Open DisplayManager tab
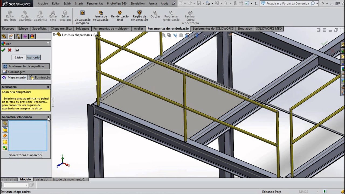 [32, 37]
